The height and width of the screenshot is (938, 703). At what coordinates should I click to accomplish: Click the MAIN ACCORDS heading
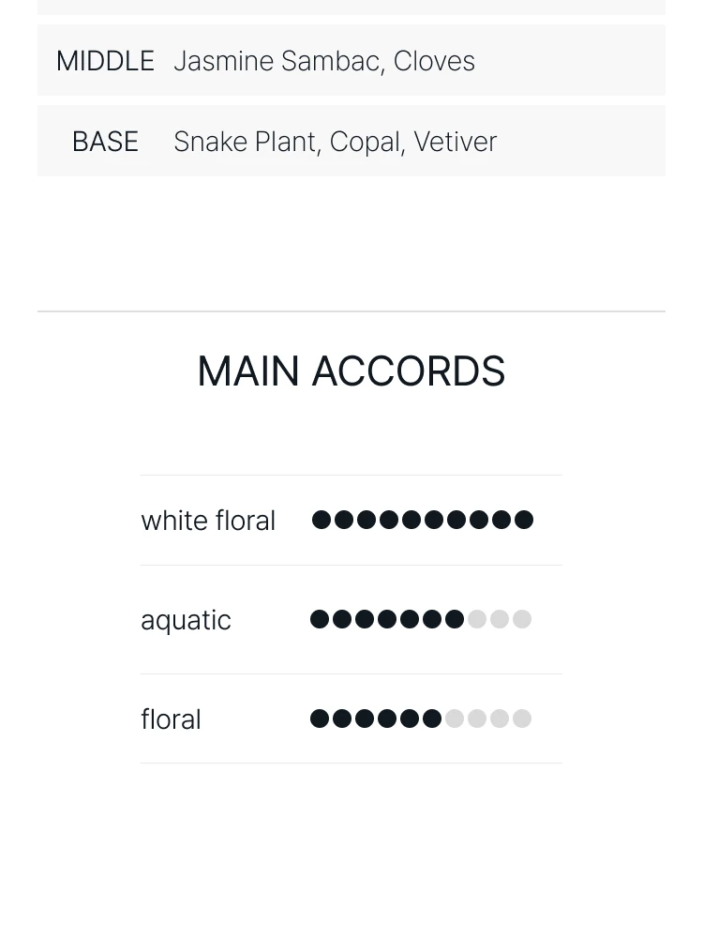click(351, 371)
